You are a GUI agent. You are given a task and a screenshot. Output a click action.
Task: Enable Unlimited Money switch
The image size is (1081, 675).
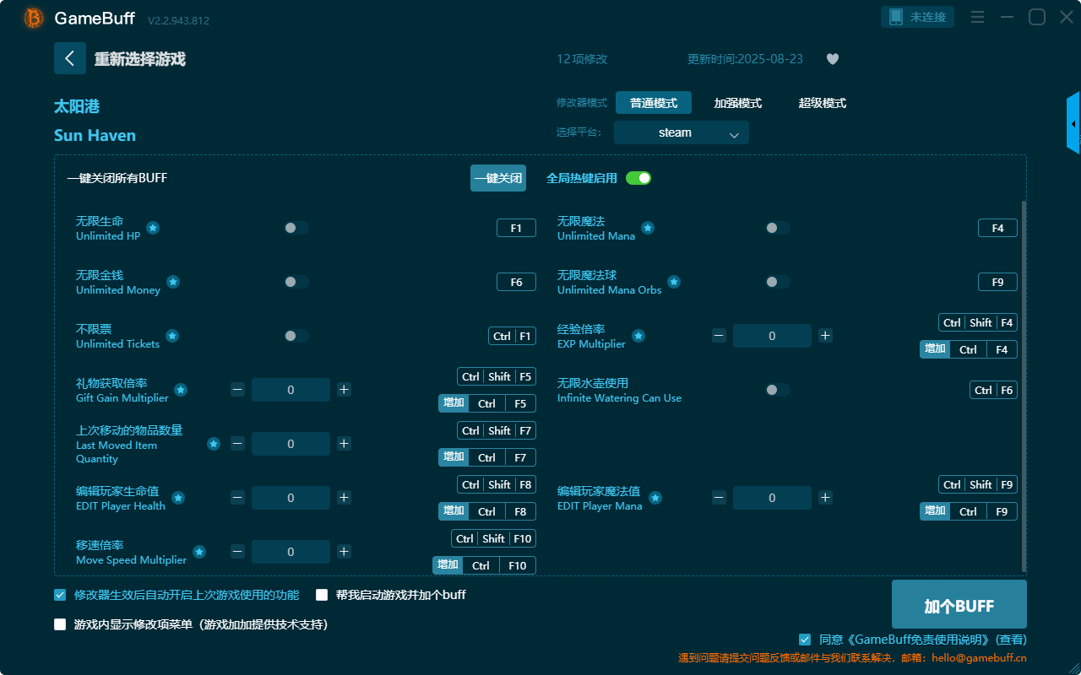point(296,282)
